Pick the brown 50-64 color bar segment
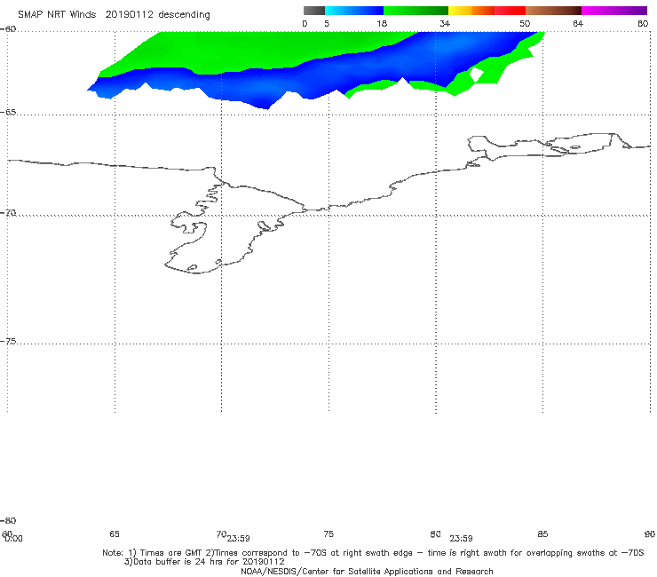 point(553,11)
